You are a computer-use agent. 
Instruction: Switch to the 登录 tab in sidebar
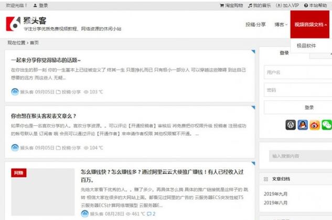point(284,53)
